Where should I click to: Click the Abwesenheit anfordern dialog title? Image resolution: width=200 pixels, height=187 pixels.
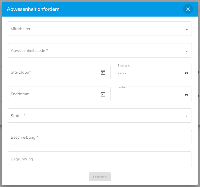click(33, 9)
